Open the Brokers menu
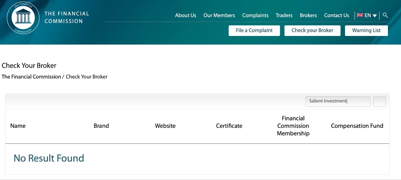This screenshot has width=401, height=180. click(x=308, y=15)
